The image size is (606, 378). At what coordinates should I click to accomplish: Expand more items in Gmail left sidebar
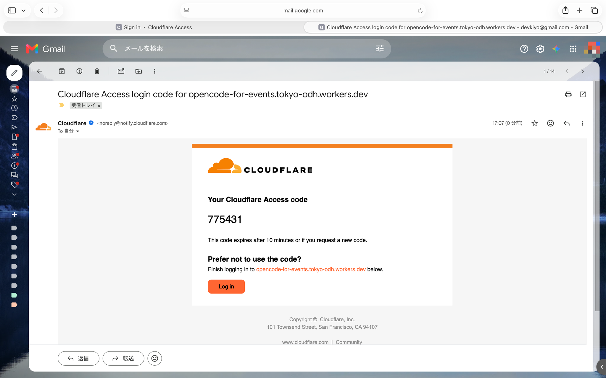14,194
